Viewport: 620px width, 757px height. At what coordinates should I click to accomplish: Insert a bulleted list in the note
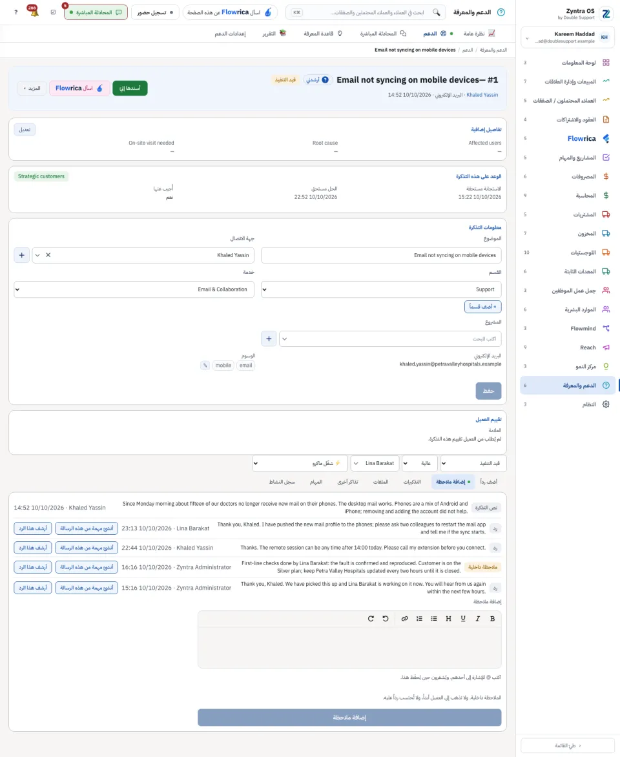(x=434, y=618)
